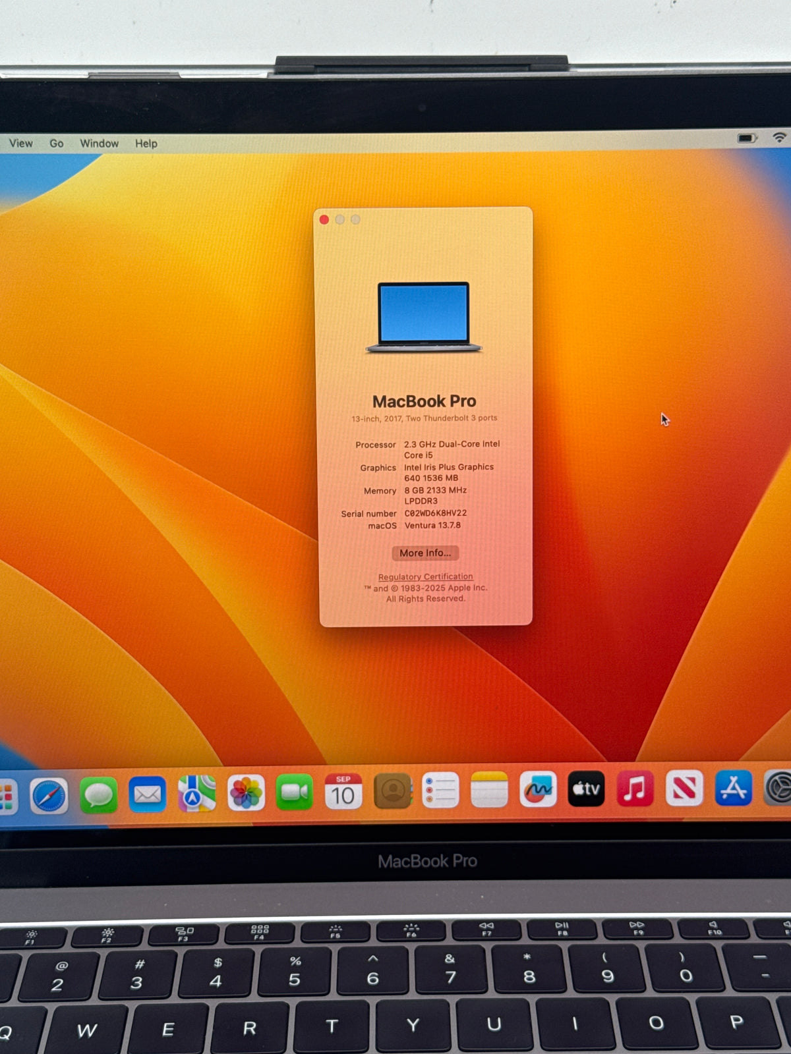Open System Settings gear in Dock
791x1054 pixels.
point(778,788)
